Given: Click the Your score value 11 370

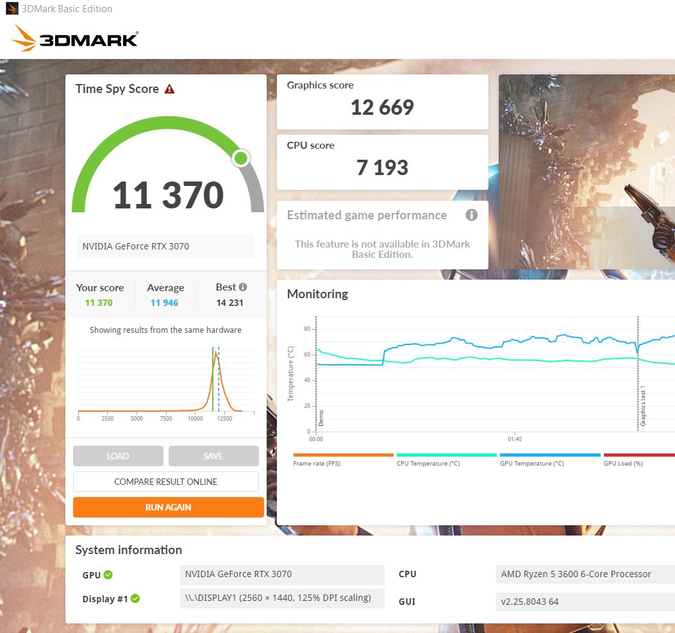Looking at the screenshot, I should (99, 303).
